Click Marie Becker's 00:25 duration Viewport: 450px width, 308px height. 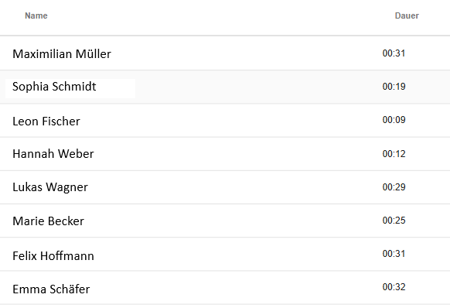(394, 221)
